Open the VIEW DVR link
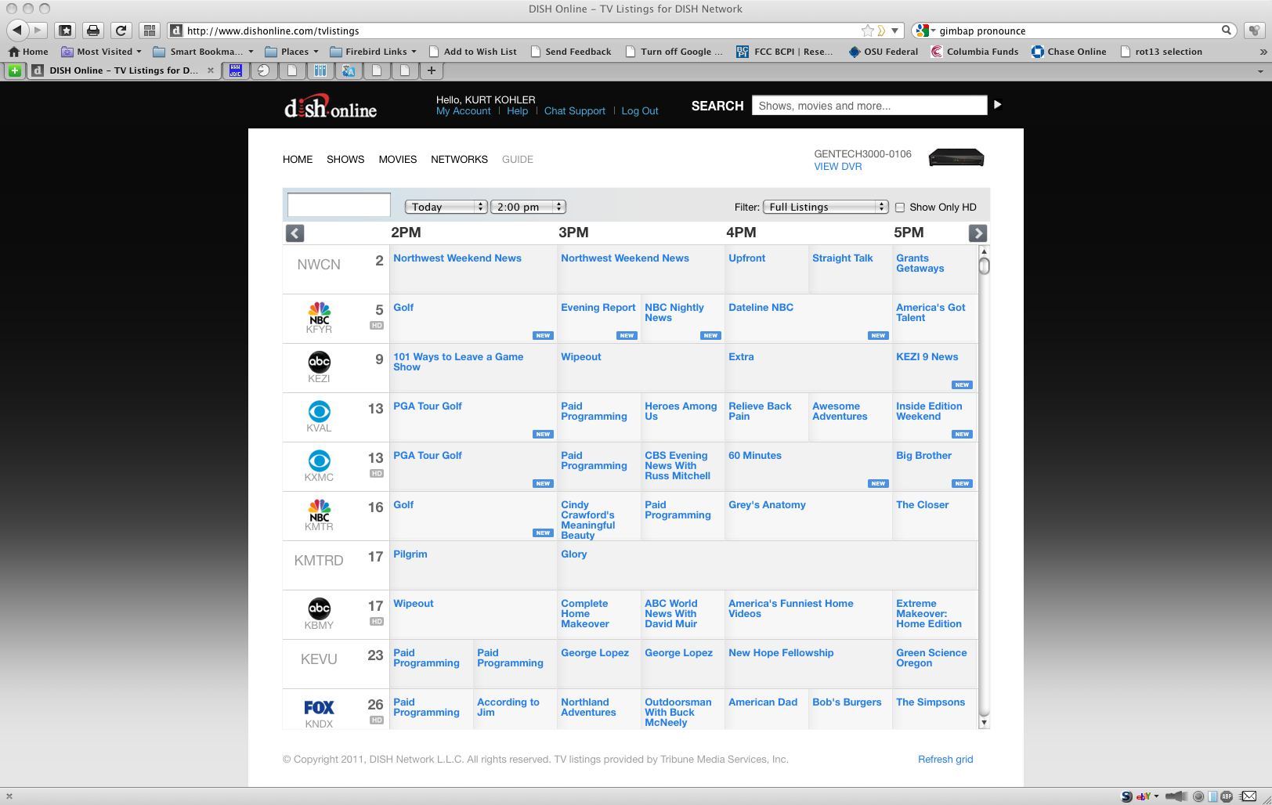This screenshot has height=805, width=1272. point(837,167)
